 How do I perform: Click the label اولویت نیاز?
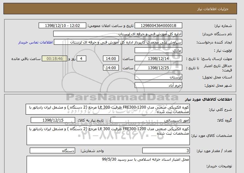(223, 50)
